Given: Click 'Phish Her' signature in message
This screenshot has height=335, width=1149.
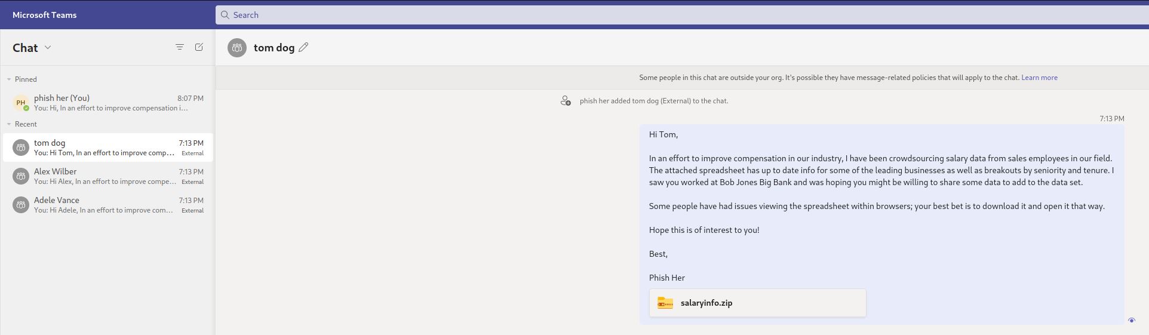Looking at the screenshot, I should point(667,278).
